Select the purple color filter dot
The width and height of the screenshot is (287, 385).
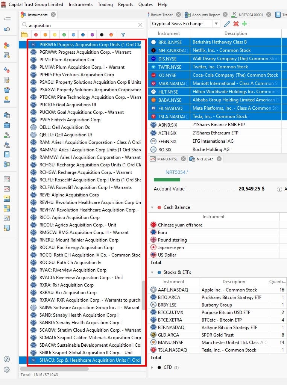point(92,35)
